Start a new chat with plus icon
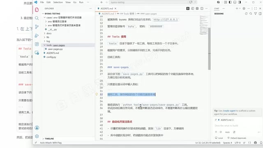 [x=237, y=8]
